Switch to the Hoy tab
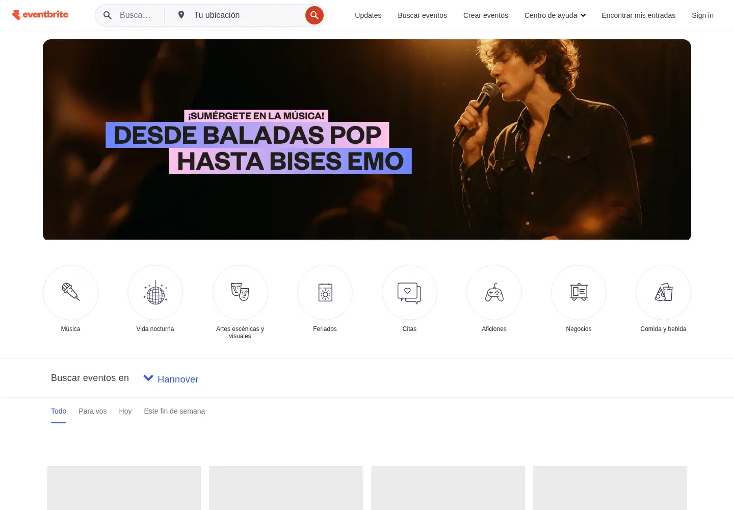Viewport: 734px width, 510px height. click(125, 411)
